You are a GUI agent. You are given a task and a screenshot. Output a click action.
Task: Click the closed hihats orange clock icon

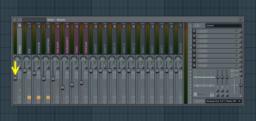[48, 97]
